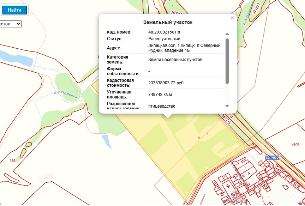The width and height of the screenshot is (305, 206).
Task: Click the Найти search button
Action: click(14, 10)
